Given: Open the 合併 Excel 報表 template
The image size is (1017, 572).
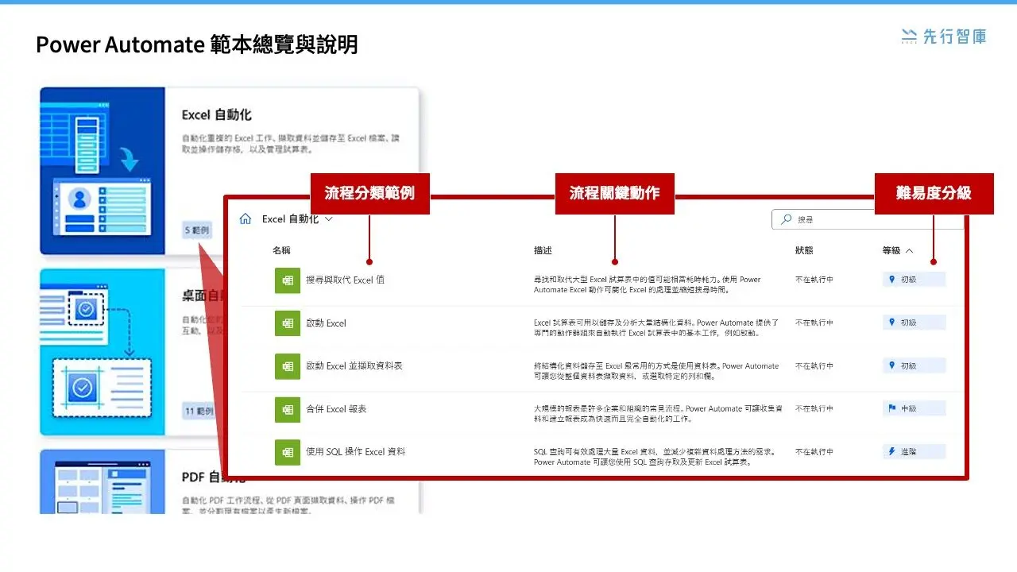Looking at the screenshot, I should [x=336, y=409].
